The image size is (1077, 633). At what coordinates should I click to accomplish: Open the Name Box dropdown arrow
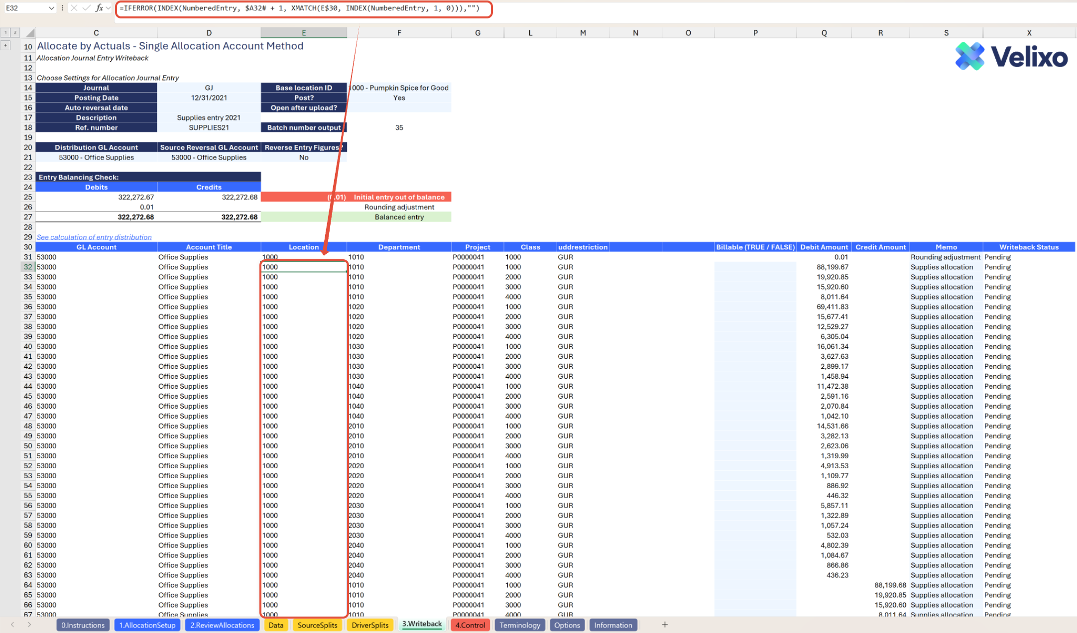tap(51, 8)
